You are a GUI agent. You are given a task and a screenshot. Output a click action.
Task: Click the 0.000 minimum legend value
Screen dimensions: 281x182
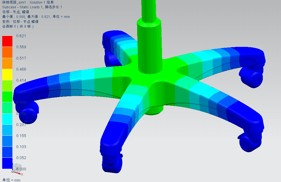pyautogui.click(x=21, y=169)
